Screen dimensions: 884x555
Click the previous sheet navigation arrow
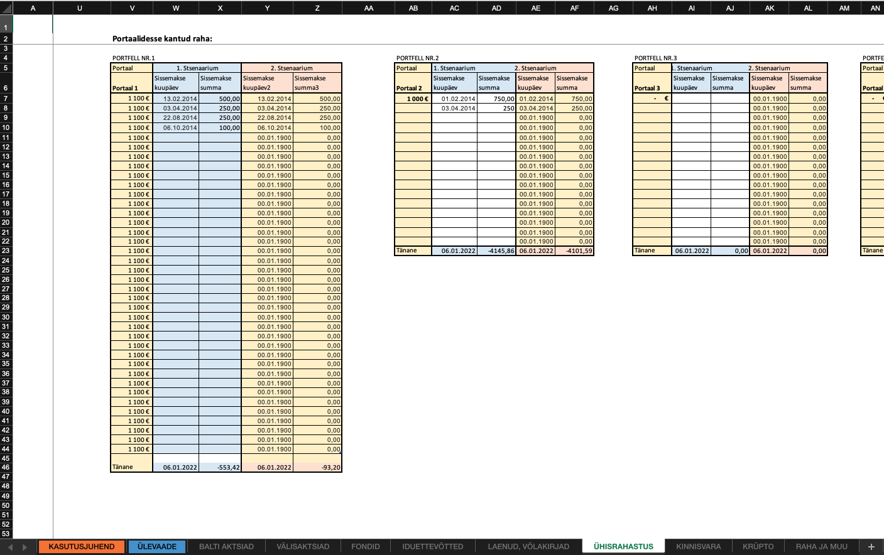pos(10,547)
